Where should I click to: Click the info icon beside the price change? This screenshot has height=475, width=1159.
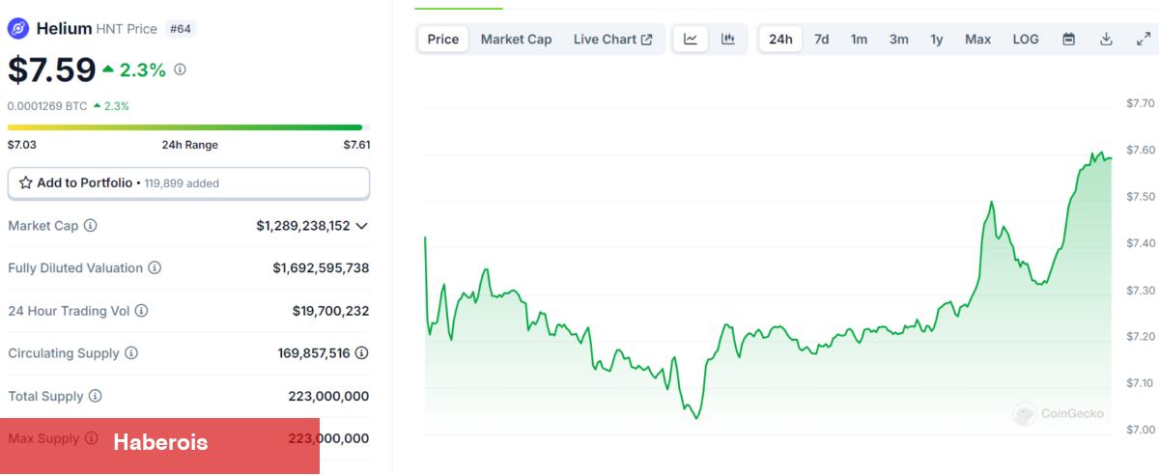[x=180, y=70]
